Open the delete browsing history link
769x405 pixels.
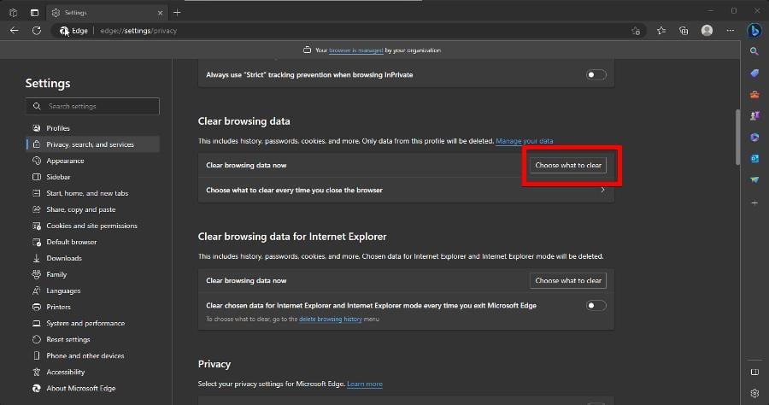pos(330,319)
